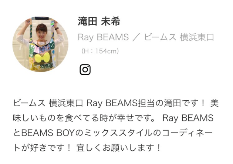Screen dimensions: 233x164
Task: Click the gray Ray BEAMS label under name
Action: tap(103, 37)
